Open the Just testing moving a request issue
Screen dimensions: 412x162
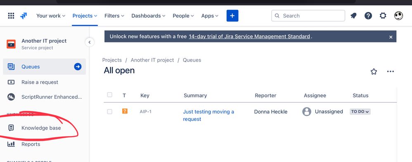208,115
